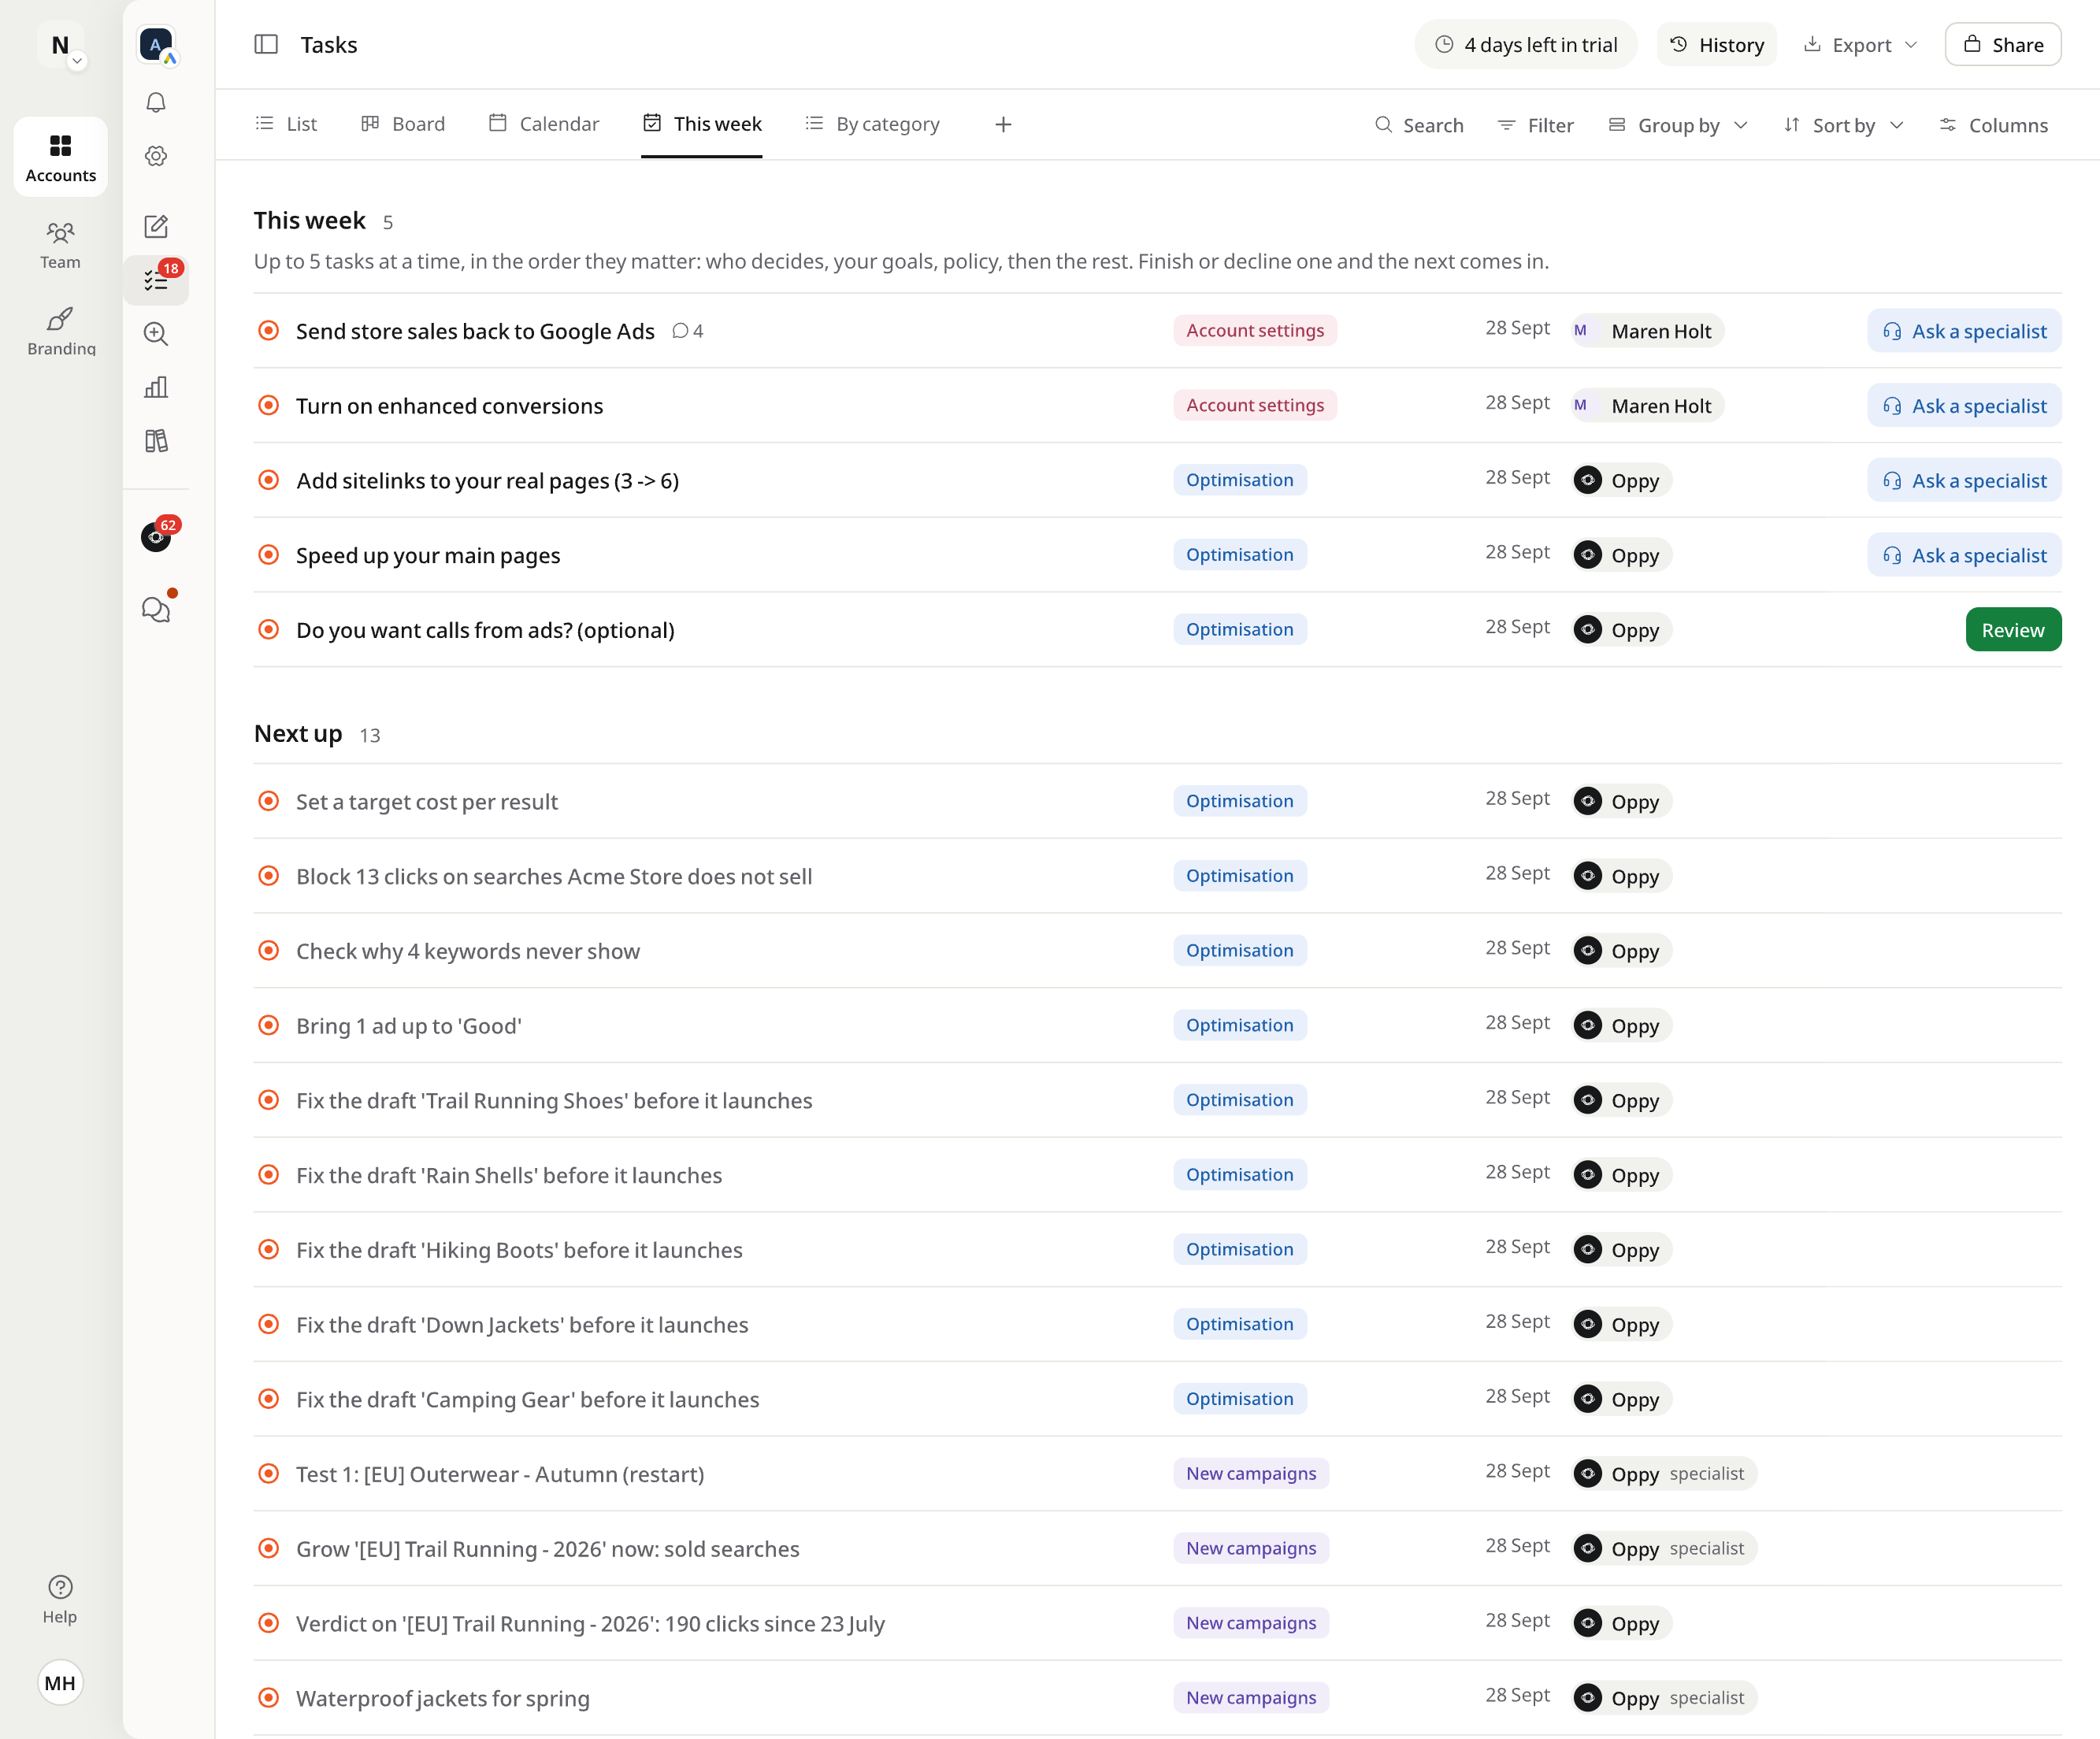Ask a specialist for Add sitelinks task
This screenshot has height=1739, width=2100.
[x=1964, y=481]
